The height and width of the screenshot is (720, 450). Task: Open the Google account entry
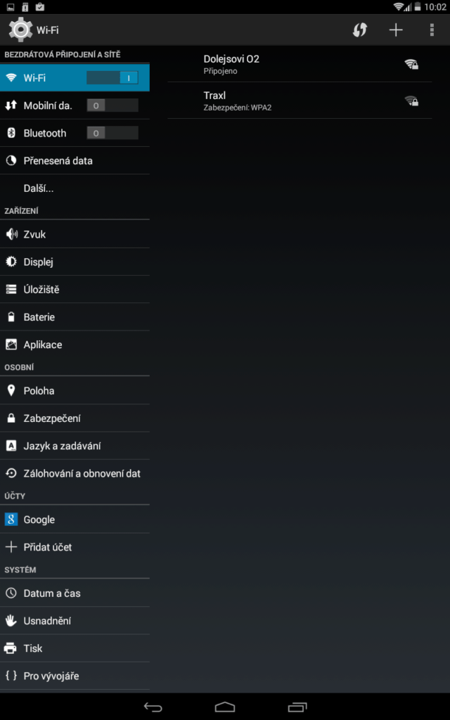[x=75, y=520]
